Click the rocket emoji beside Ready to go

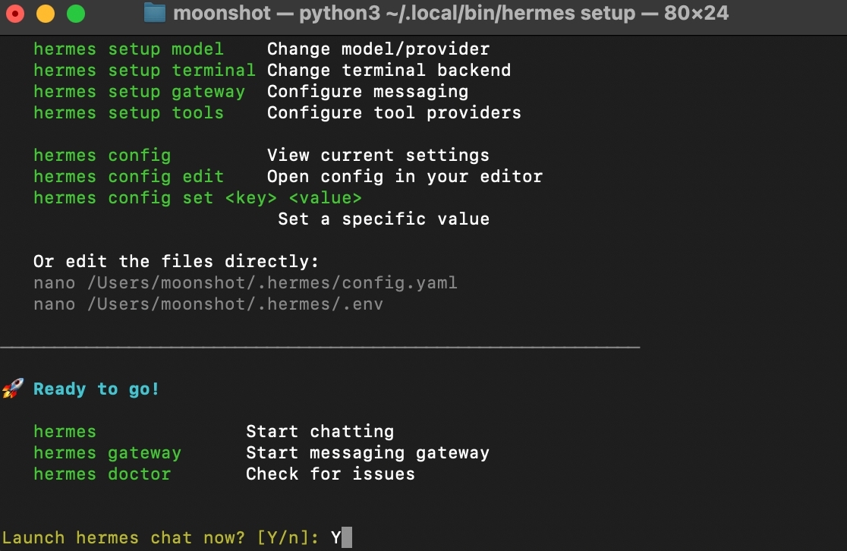pos(12,389)
